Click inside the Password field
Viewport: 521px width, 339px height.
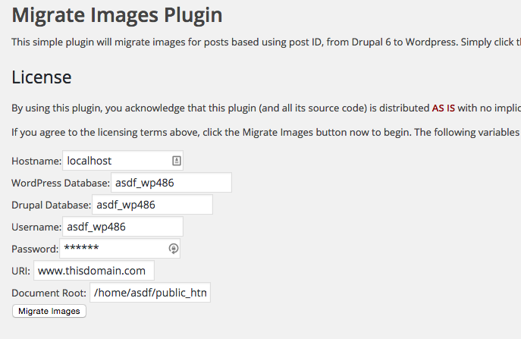pos(120,249)
